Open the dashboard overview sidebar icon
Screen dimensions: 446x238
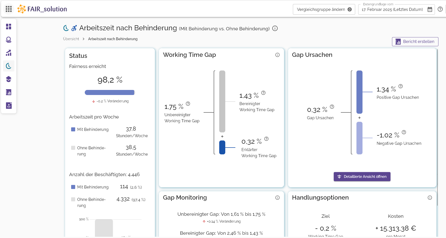[x=9, y=27]
